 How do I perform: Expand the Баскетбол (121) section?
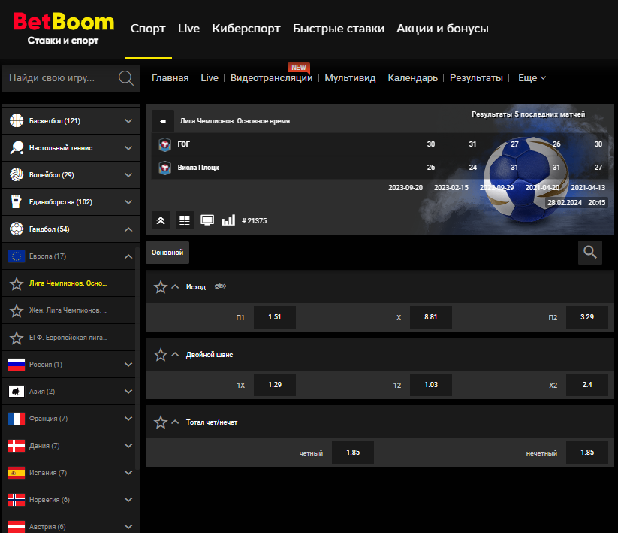tap(128, 121)
